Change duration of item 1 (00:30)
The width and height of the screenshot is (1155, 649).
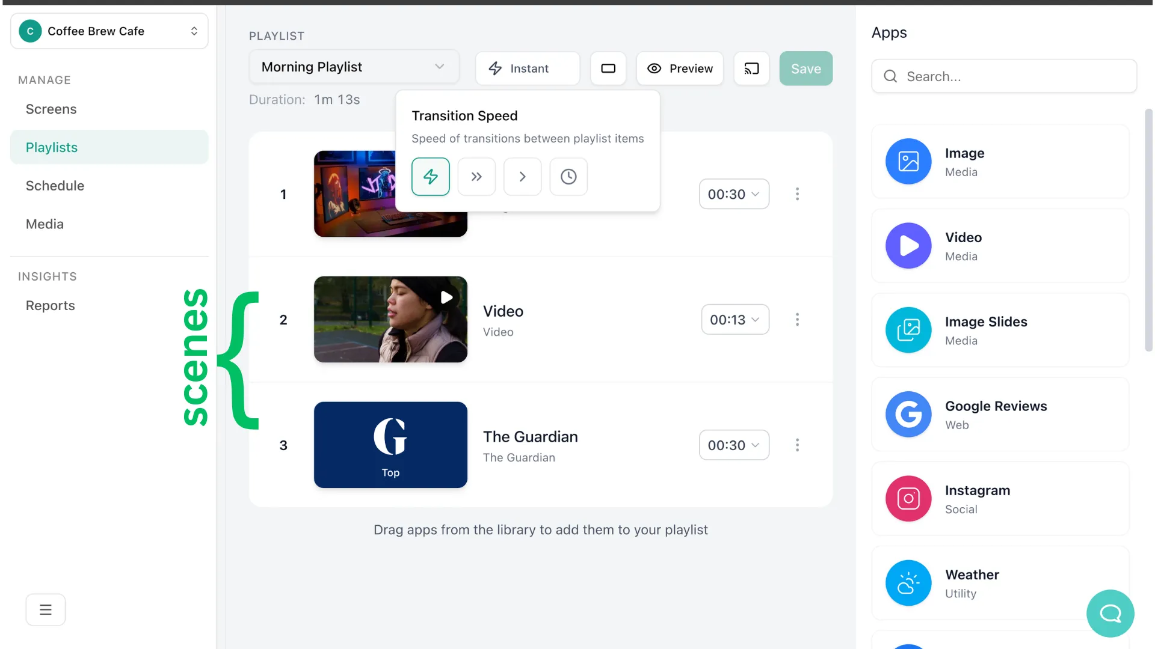tap(734, 194)
